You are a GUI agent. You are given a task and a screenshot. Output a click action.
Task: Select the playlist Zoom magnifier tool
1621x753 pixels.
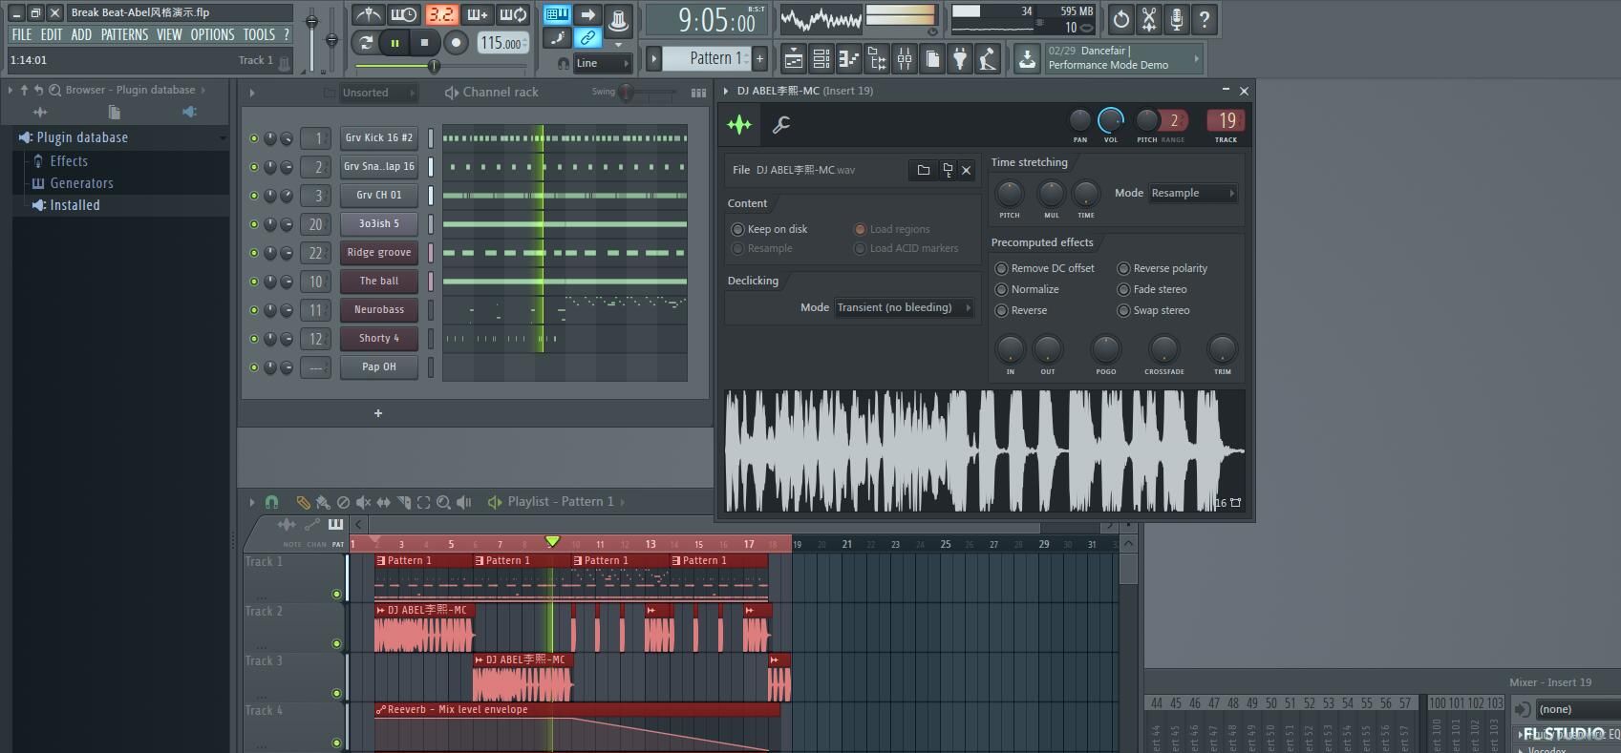click(x=443, y=502)
